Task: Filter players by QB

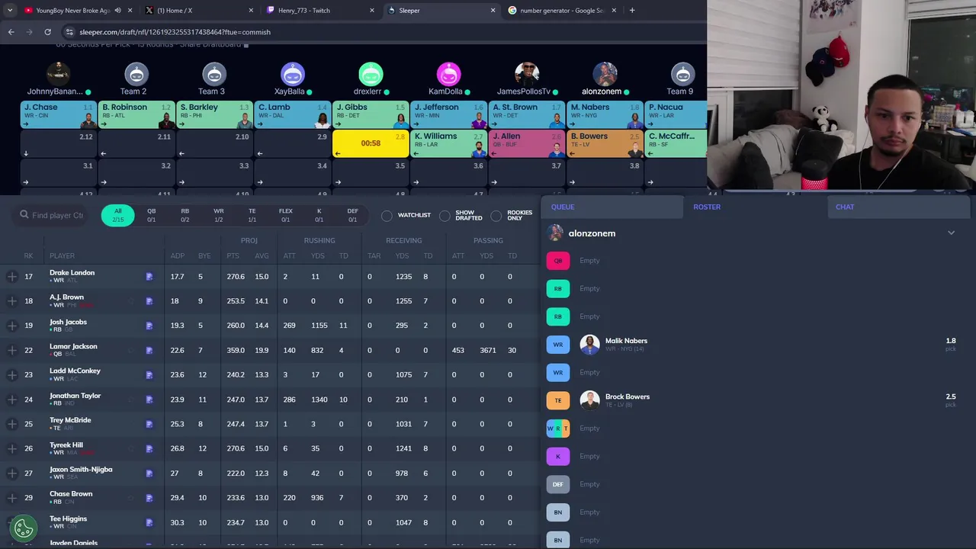Action: tap(151, 215)
